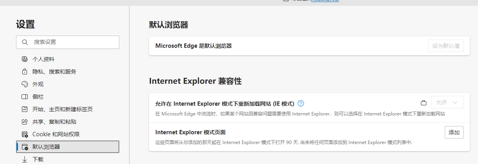Click the 'Microsoft Edge 是默认浏览器' text
The image size is (478, 164).
click(x=194, y=46)
